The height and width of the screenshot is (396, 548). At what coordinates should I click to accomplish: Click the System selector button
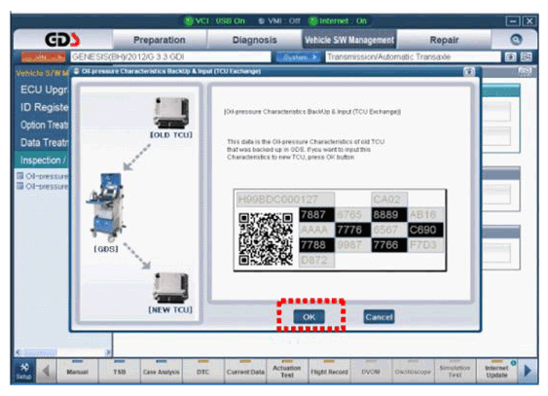(x=298, y=57)
